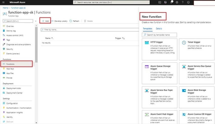
Task: Click the Access control (IAM) icon
Action: coord(4,35)
